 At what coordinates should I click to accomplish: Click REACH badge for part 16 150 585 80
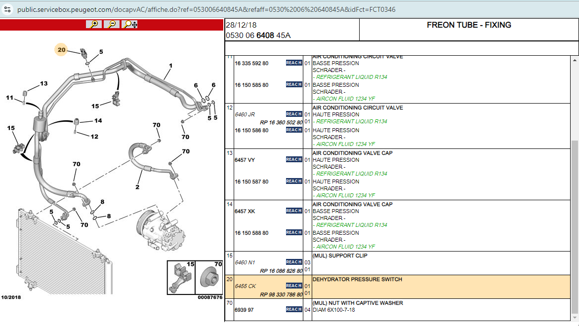coord(294,84)
